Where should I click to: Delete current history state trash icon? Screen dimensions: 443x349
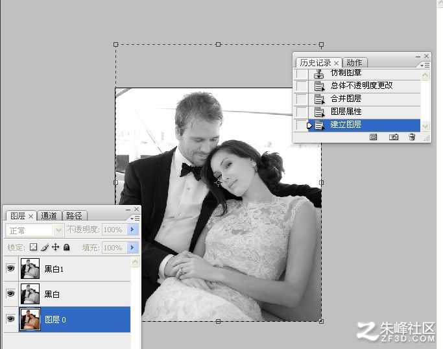pos(412,137)
